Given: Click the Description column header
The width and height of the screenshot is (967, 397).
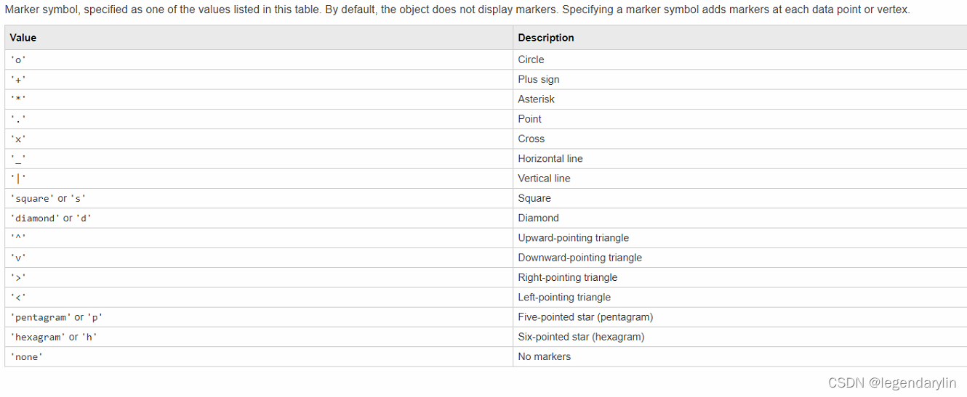Looking at the screenshot, I should [546, 38].
